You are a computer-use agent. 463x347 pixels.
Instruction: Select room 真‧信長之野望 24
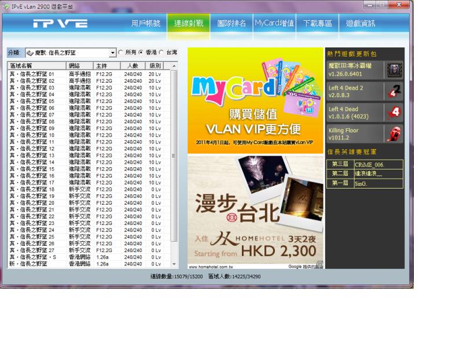click(89, 230)
